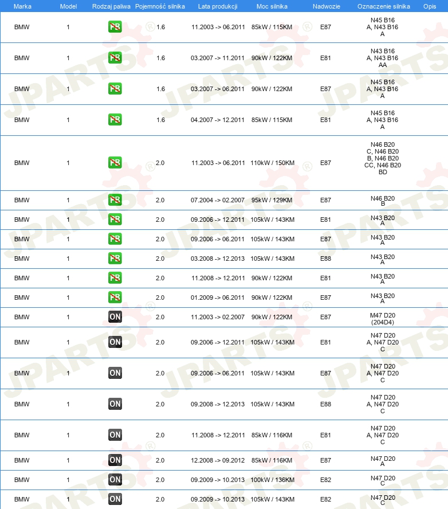Image resolution: width=448 pixels, height=509 pixels.
Task: Select engine code M47 D20 (204D4)
Action: pos(383,319)
